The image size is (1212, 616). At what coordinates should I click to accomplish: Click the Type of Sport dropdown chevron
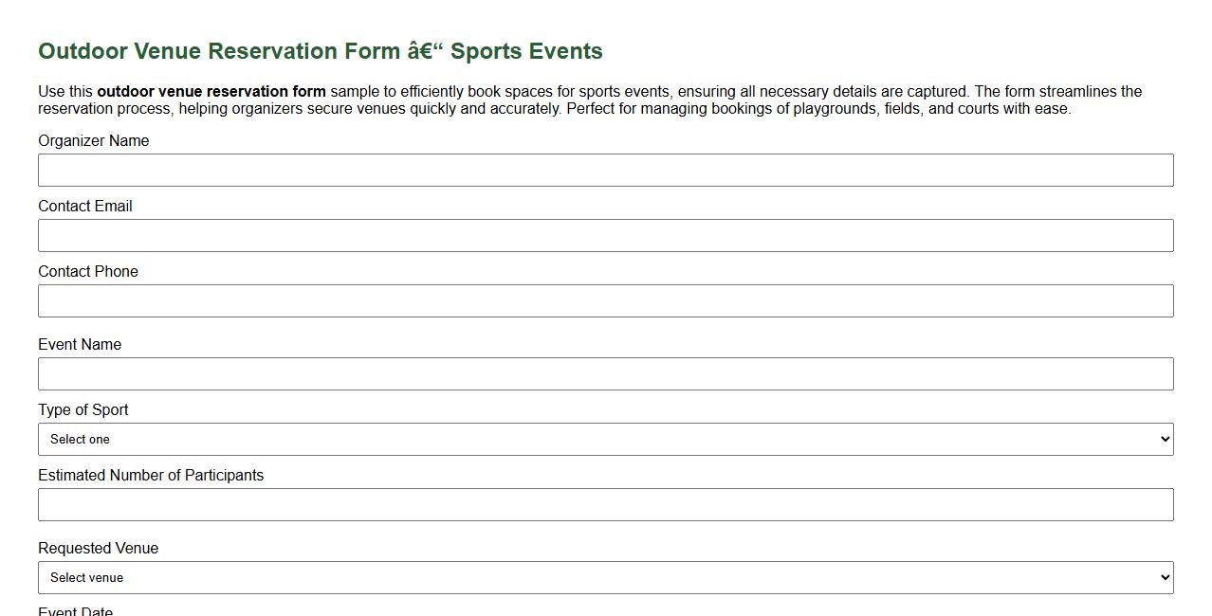point(1165,439)
